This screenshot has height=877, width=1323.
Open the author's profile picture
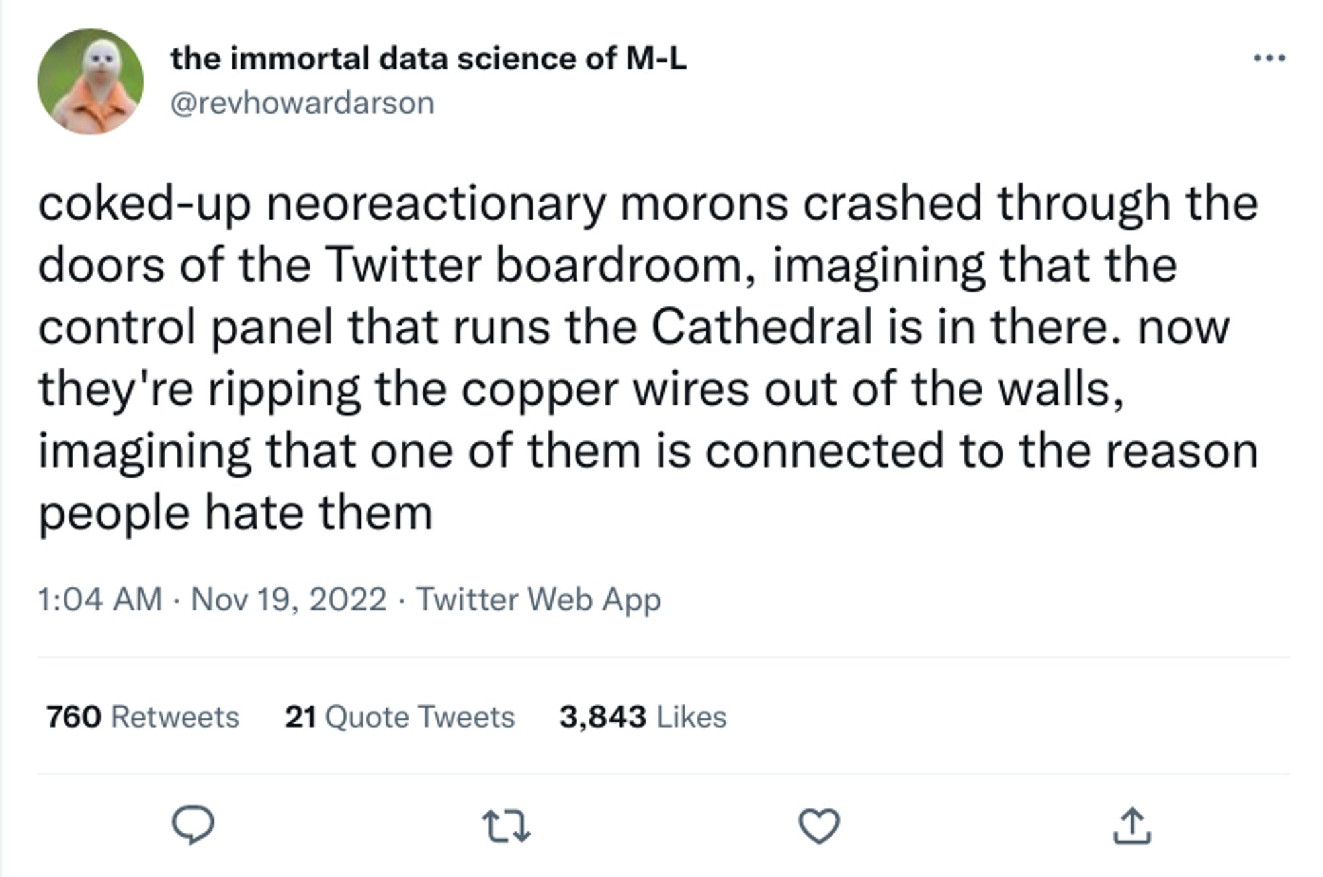point(91,81)
